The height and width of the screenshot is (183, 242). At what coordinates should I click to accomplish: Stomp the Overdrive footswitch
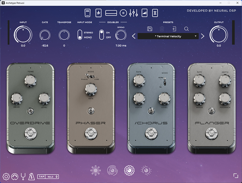point(31,134)
